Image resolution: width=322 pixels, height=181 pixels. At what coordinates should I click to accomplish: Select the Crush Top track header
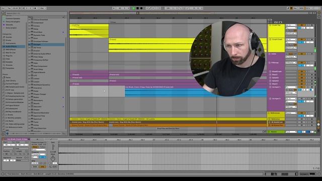click(x=276, y=31)
